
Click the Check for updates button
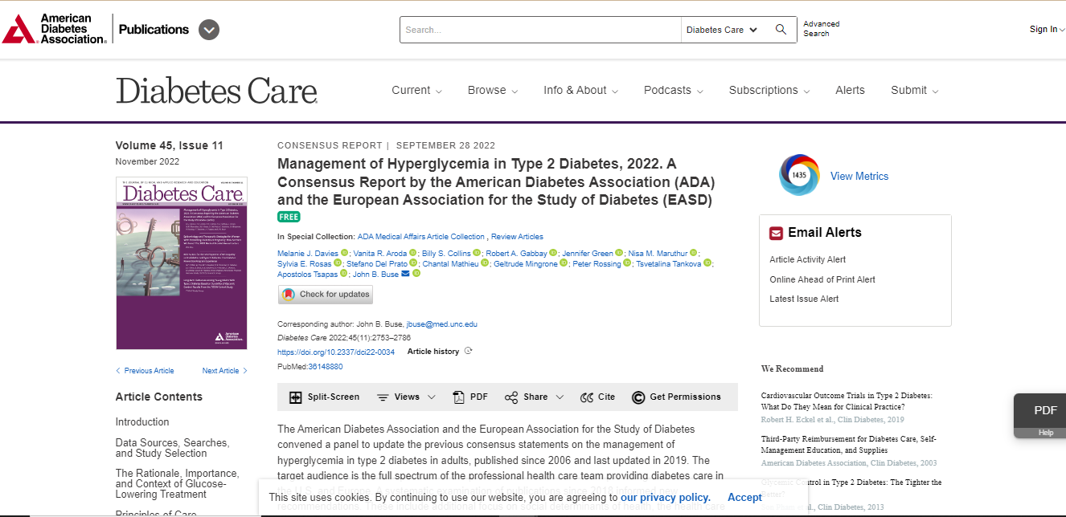coord(325,294)
